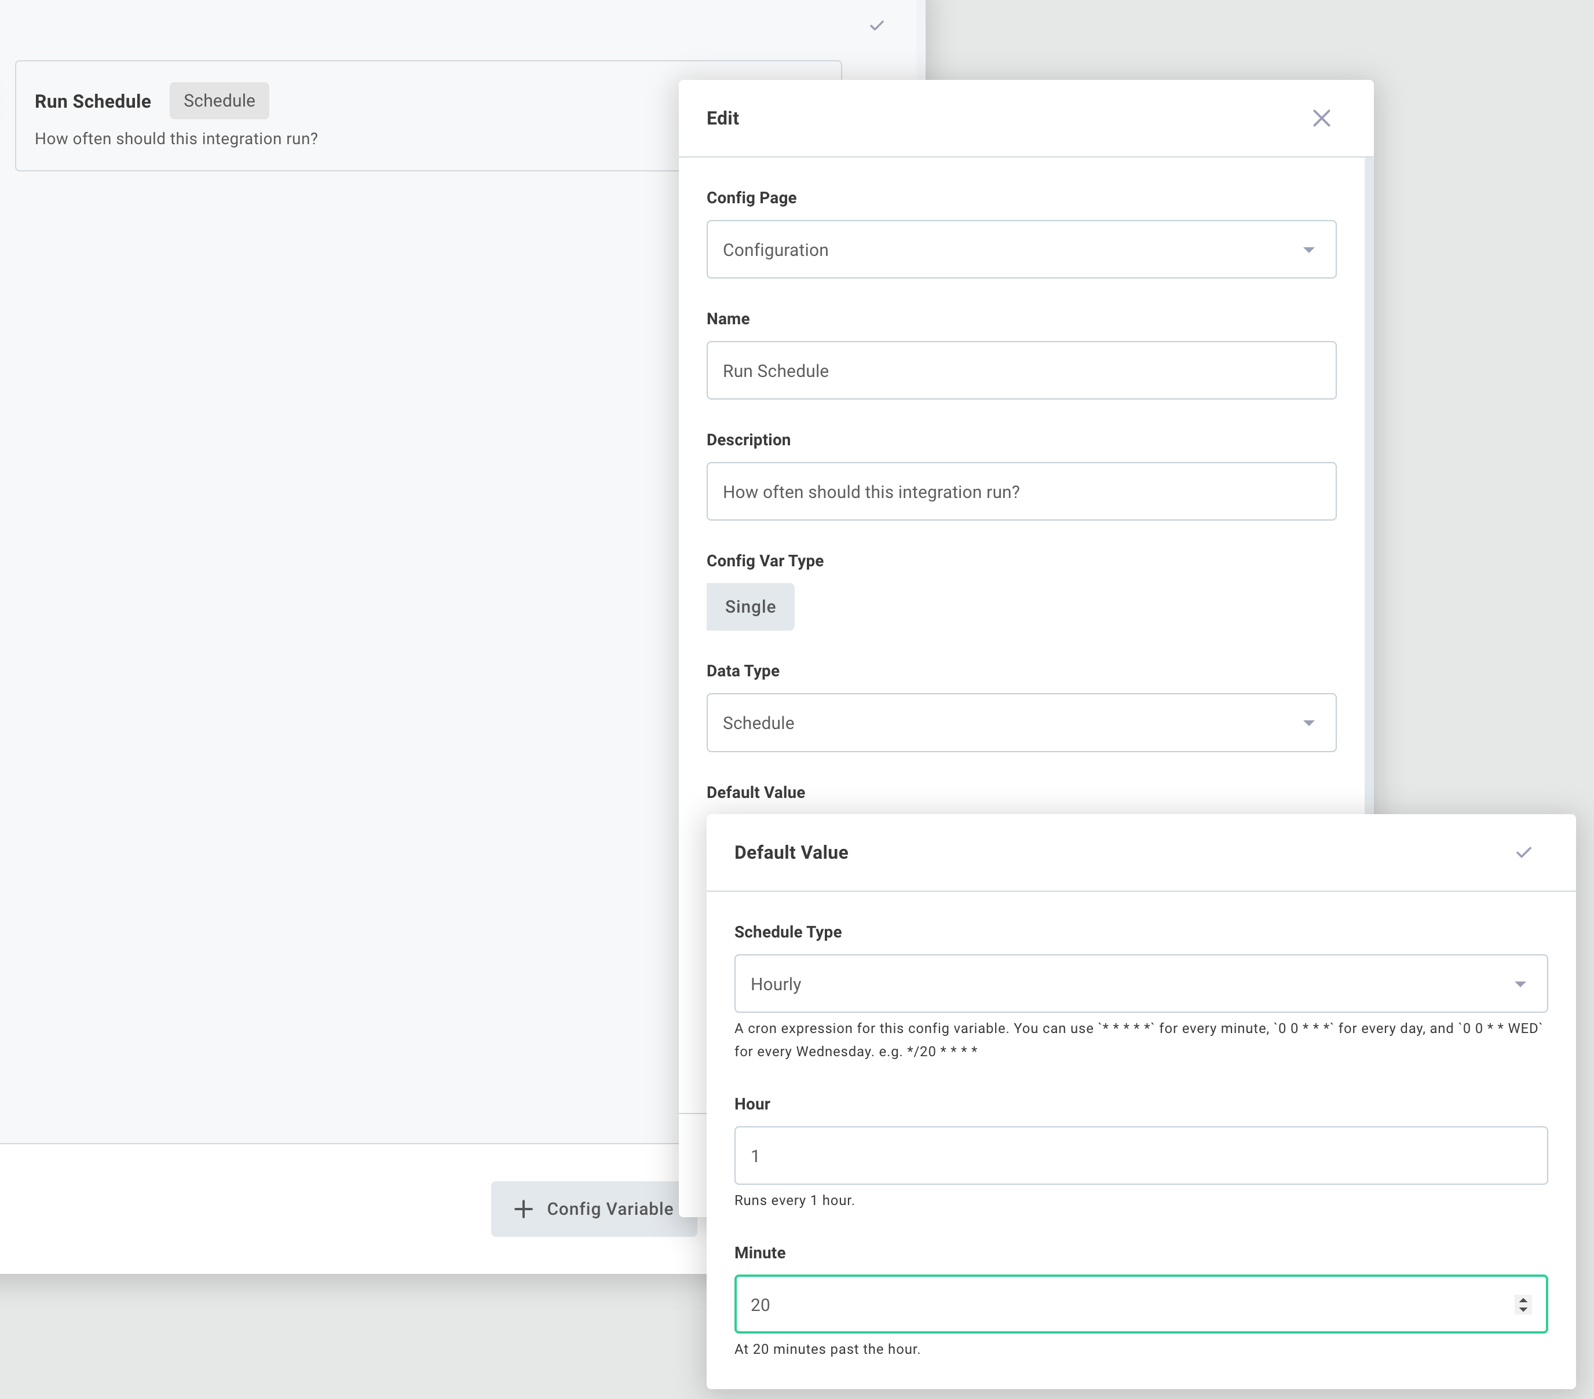This screenshot has height=1399, width=1594.
Task: Click the Schedule Type label
Action: pos(788,932)
